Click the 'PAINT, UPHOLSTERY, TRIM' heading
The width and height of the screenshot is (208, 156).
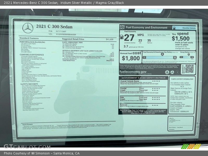pyautogui.click(x=73, y=43)
